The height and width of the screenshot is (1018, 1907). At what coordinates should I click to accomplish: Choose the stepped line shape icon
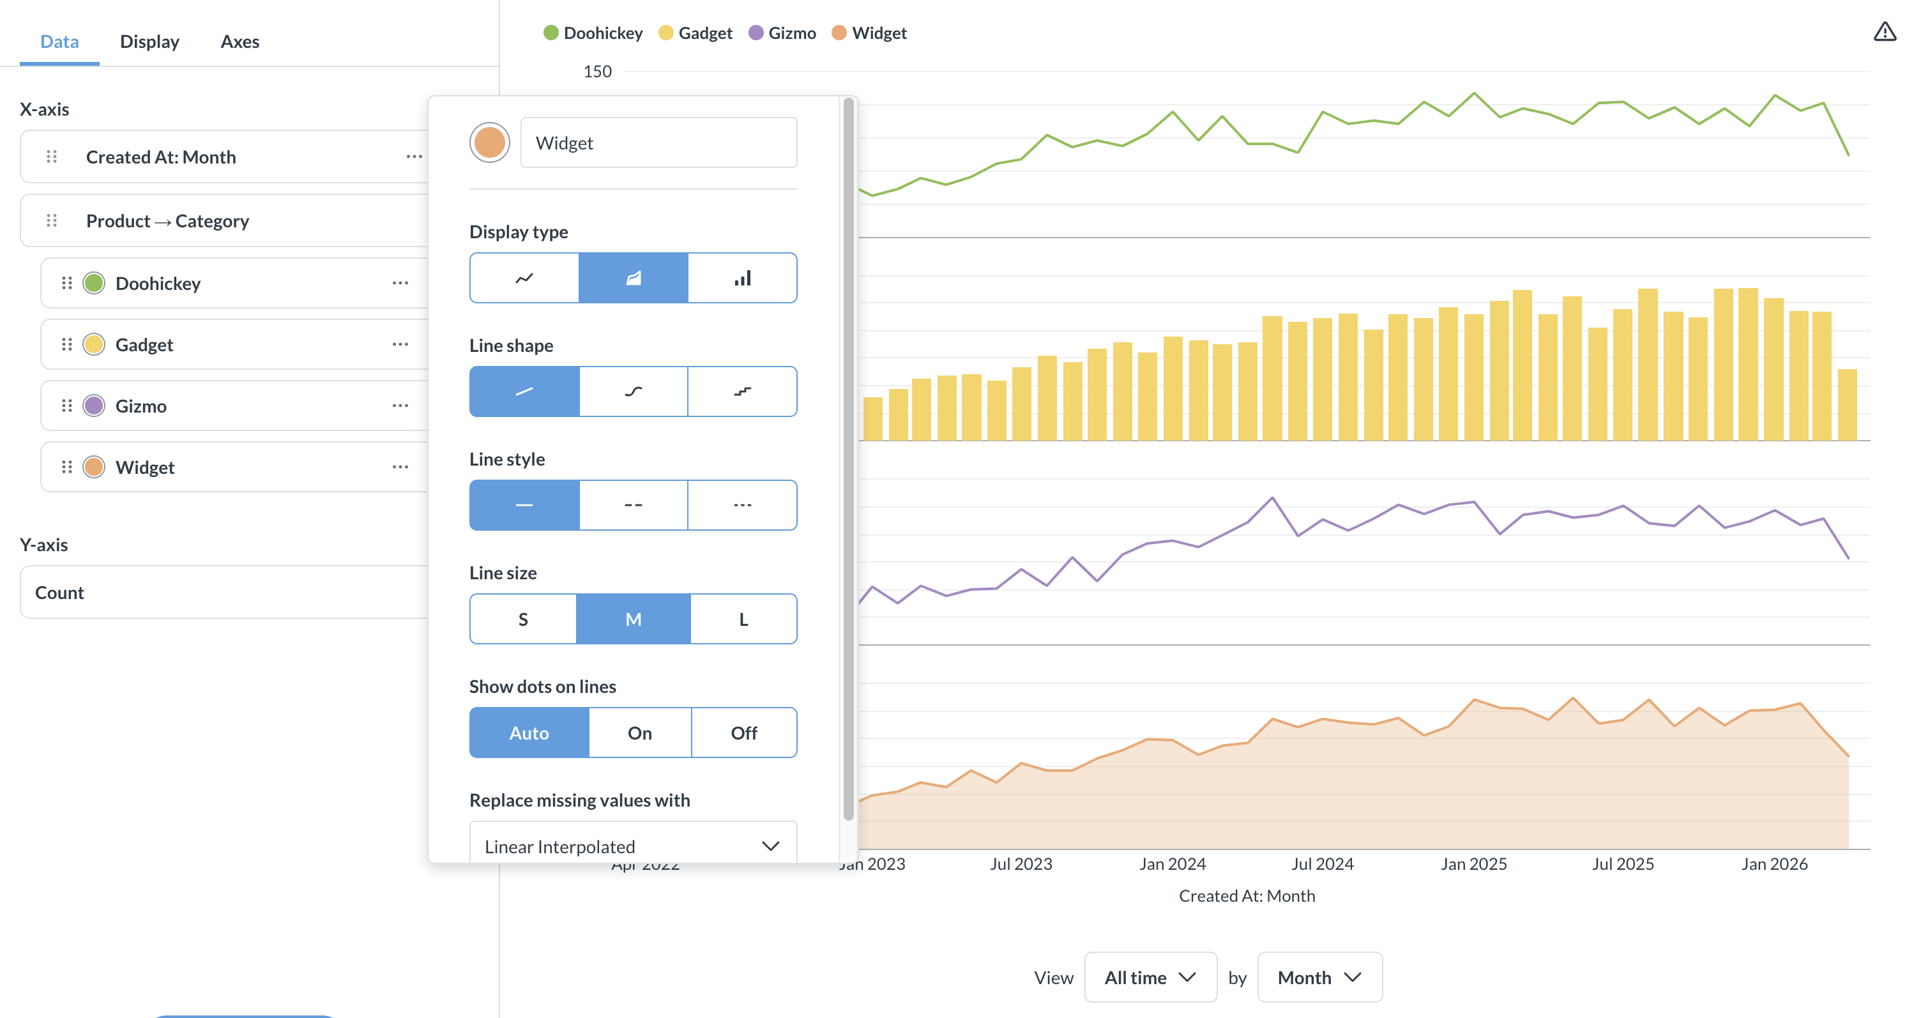pyautogui.click(x=743, y=391)
